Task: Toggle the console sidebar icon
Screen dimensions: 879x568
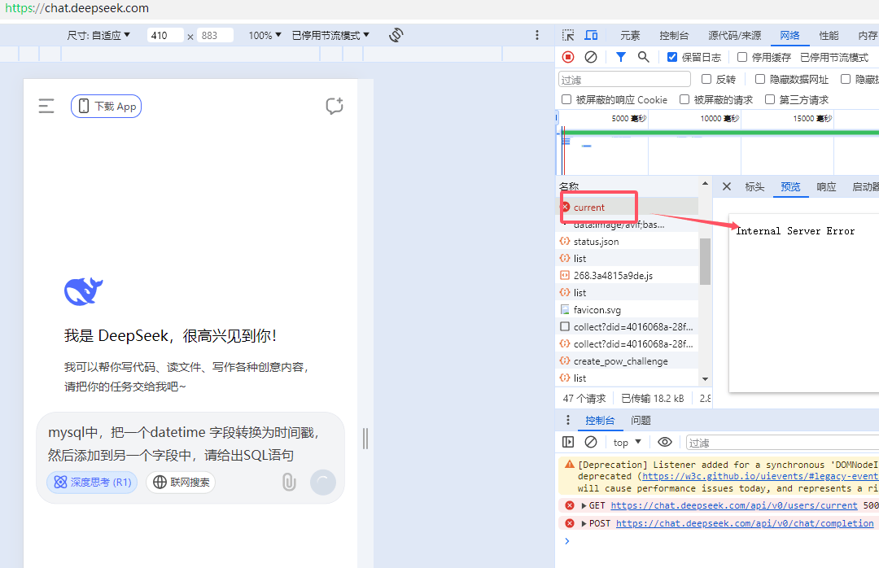Action: point(568,443)
